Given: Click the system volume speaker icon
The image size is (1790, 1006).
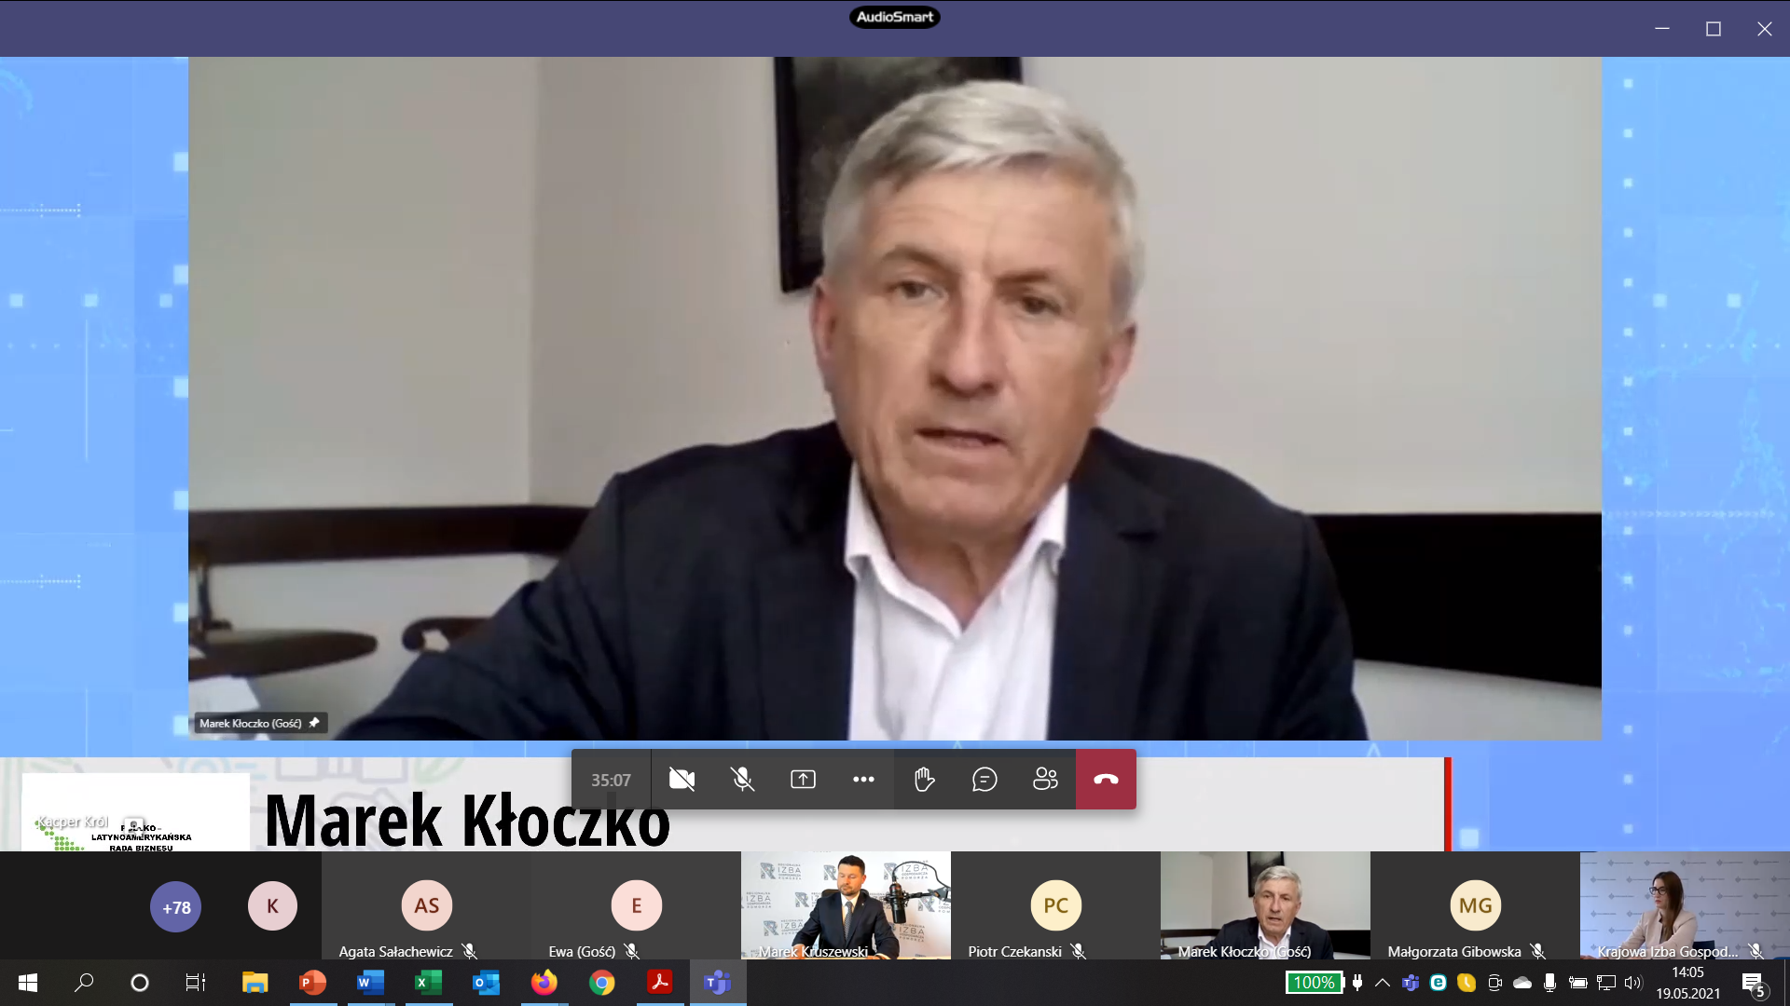Looking at the screenshot, I should point(1632,983).
